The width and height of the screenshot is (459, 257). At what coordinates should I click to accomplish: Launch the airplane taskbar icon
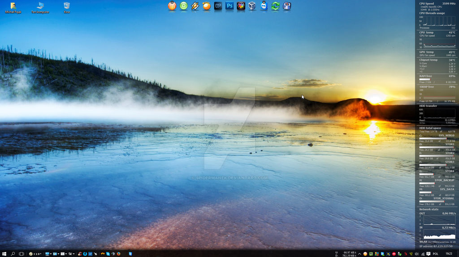click(96, 254)
